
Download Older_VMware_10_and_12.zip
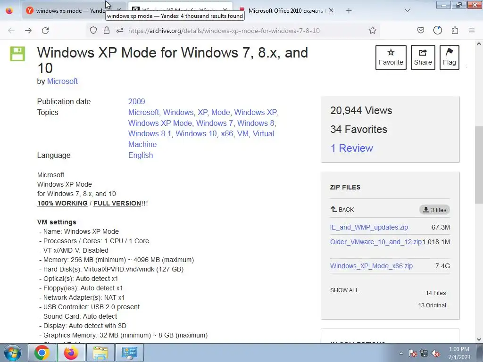(x=376, y=242)
